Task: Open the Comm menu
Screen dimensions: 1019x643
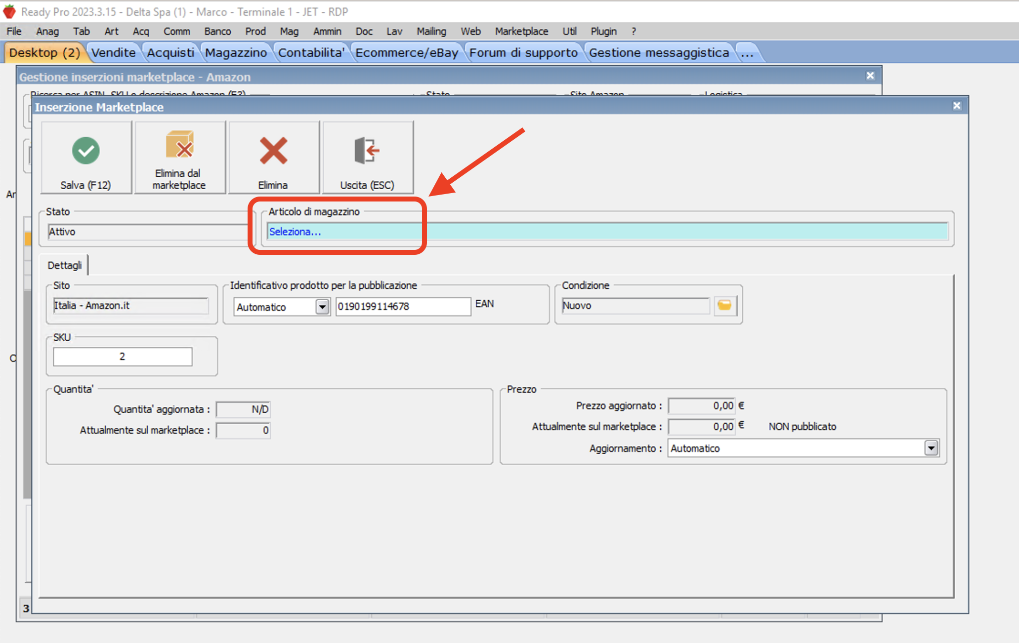Action: coord(176,31)
